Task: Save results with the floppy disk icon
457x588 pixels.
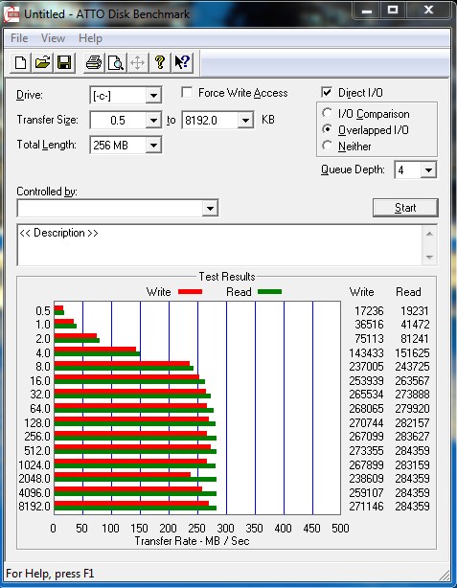Action: [64, 62]
